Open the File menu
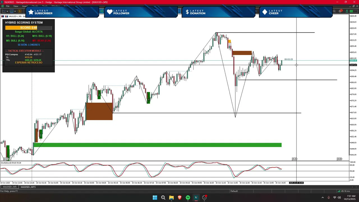This screenshot has height=202, width=359. tap(8, 6)
